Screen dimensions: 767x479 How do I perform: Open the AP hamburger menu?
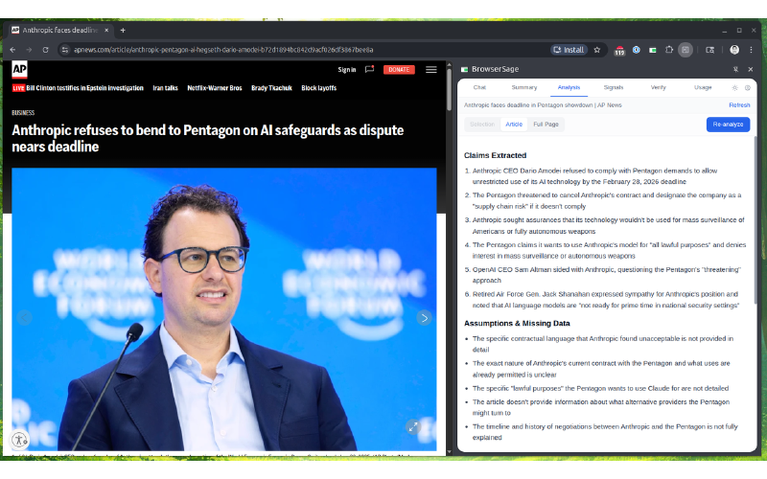click(430, 70)
